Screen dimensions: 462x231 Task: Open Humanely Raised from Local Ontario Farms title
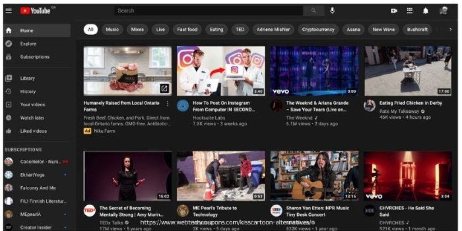121,106
